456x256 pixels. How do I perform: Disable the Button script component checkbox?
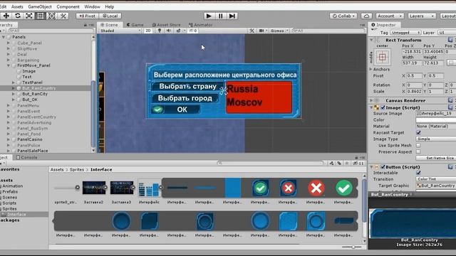[383, 167]
